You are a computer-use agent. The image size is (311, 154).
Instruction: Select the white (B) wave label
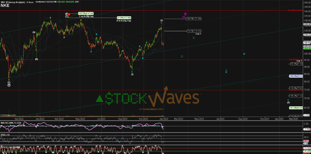click(x=37, y=59)
